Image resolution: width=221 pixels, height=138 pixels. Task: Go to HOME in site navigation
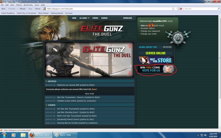[x=74, y=18]
